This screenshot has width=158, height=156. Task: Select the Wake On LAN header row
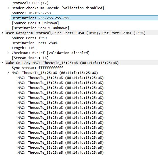81,63
